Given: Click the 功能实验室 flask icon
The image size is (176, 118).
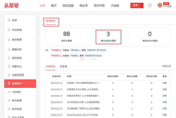Looking at the screenshot, I should (x=9, y=75).
